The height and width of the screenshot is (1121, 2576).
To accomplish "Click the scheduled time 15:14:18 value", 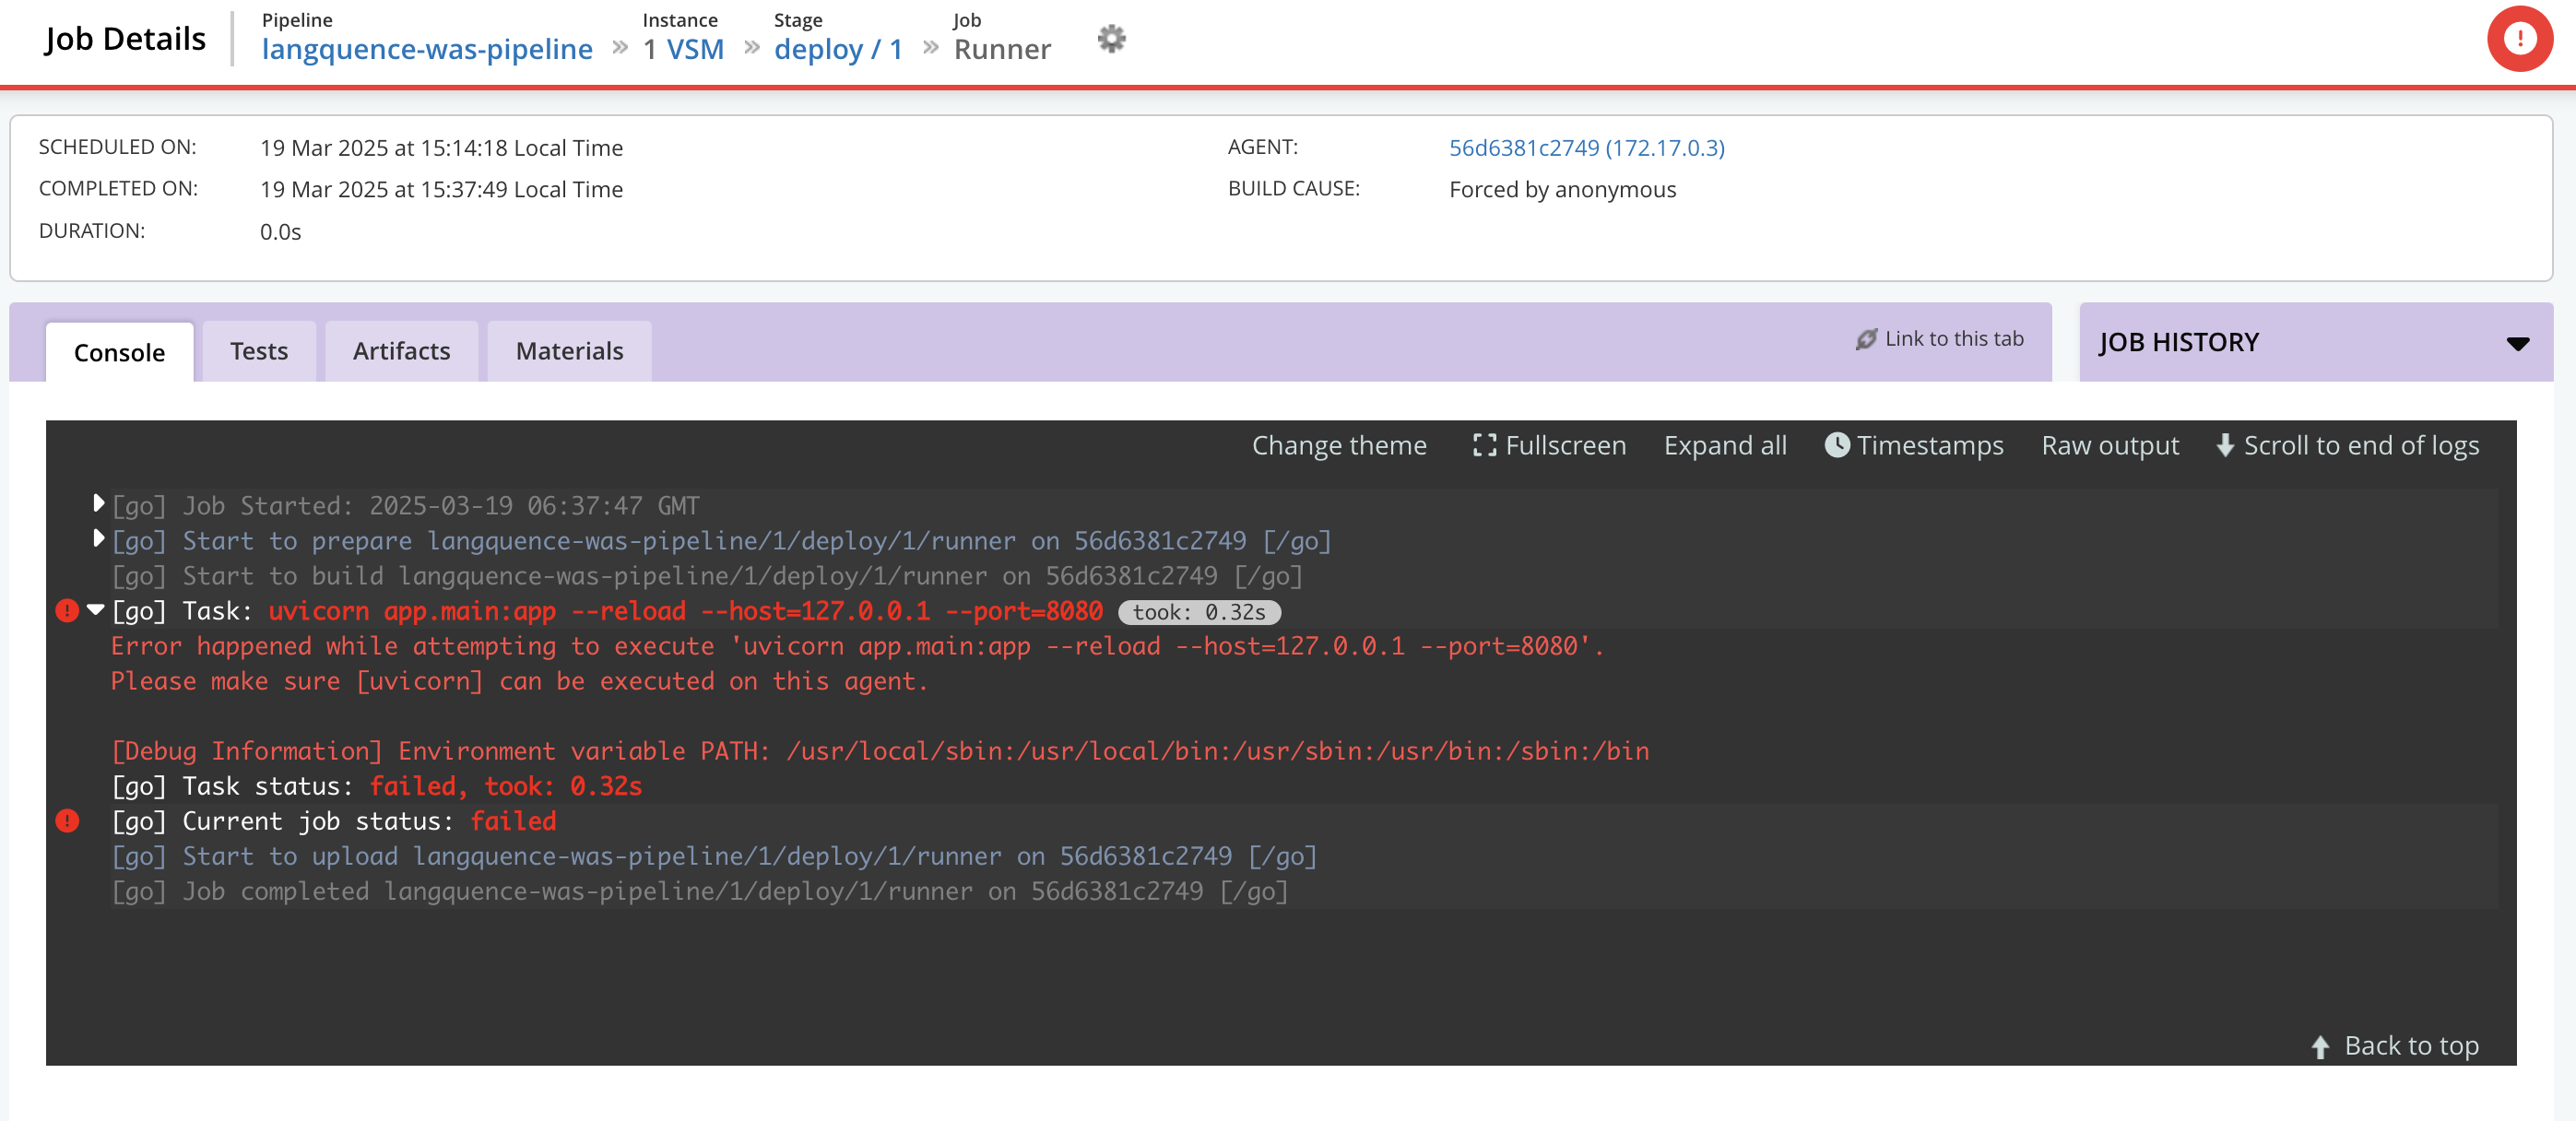I will coord(441,148).
